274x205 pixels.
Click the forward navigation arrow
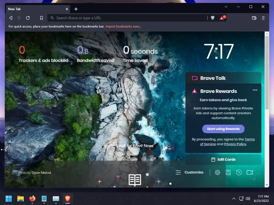[x=19, y=18]
